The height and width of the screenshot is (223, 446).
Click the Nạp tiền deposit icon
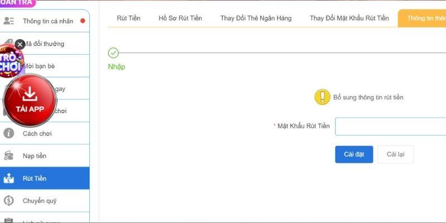coord(9,156)
